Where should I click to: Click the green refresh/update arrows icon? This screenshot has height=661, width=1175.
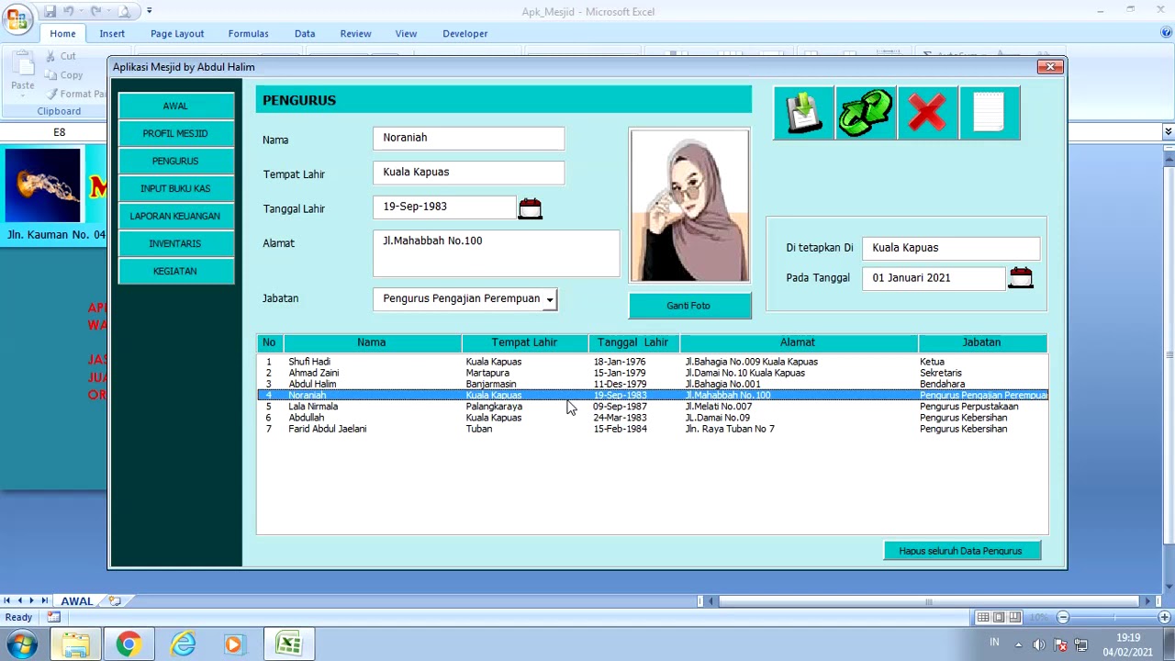click(866, 113)
